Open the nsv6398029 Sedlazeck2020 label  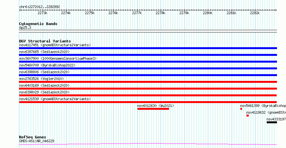(44, 92)
